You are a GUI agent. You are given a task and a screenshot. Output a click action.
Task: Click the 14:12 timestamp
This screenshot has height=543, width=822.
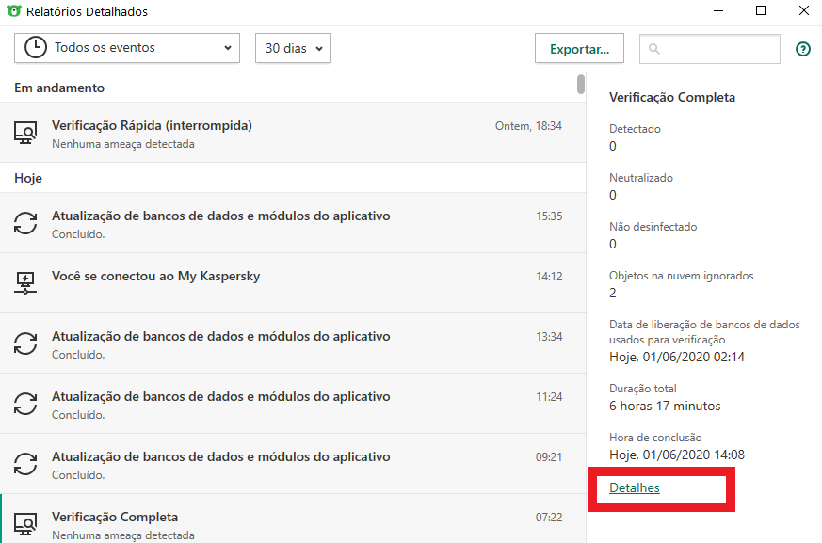[x=549, y=277]
